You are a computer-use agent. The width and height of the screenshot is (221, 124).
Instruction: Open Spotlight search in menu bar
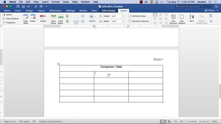[210, 2]
